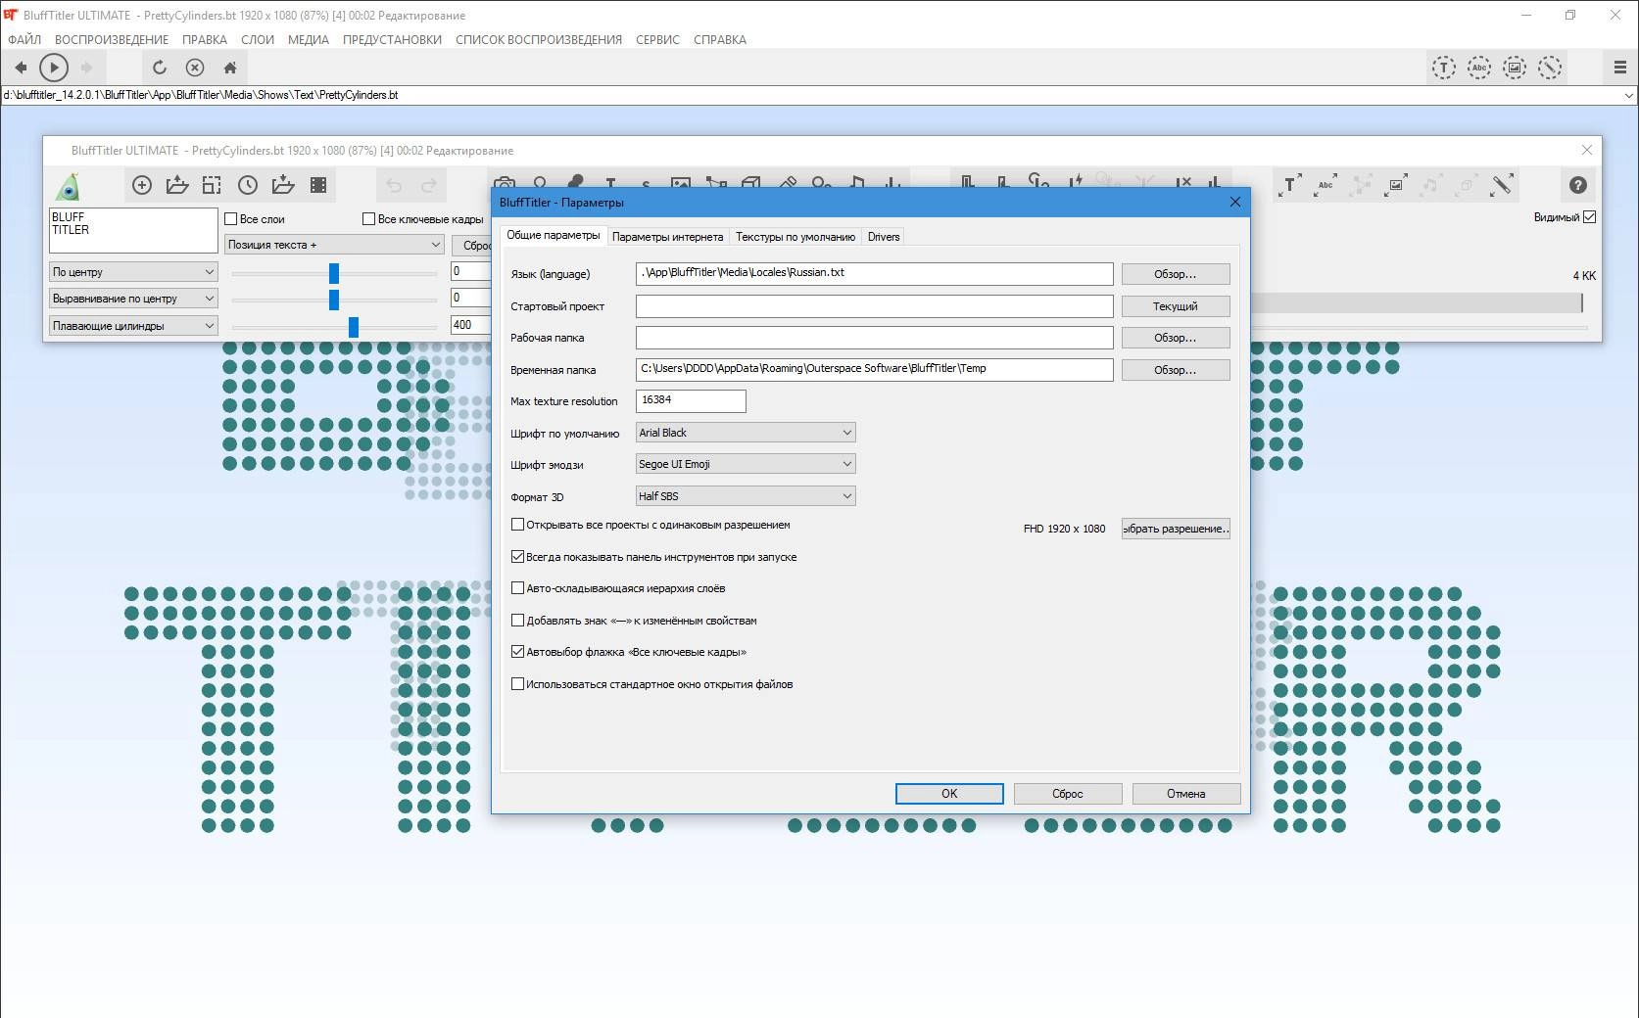Click the 'Текущий' button
The image size is (1639, 1018).
click(1176, 306)
